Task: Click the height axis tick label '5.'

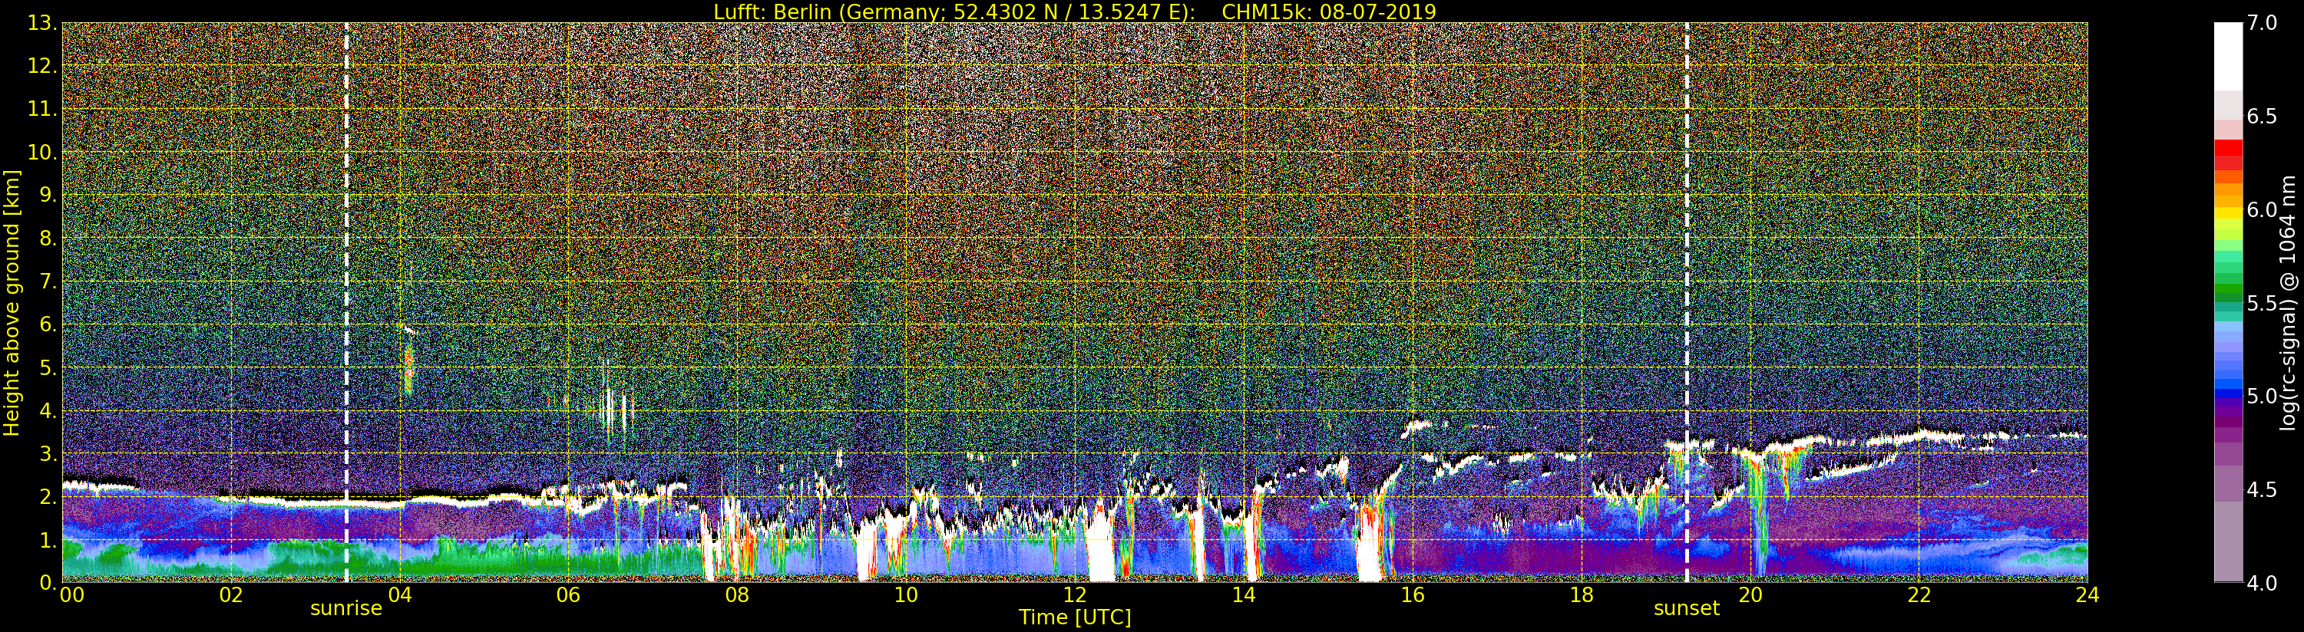Action: point(48,367)
